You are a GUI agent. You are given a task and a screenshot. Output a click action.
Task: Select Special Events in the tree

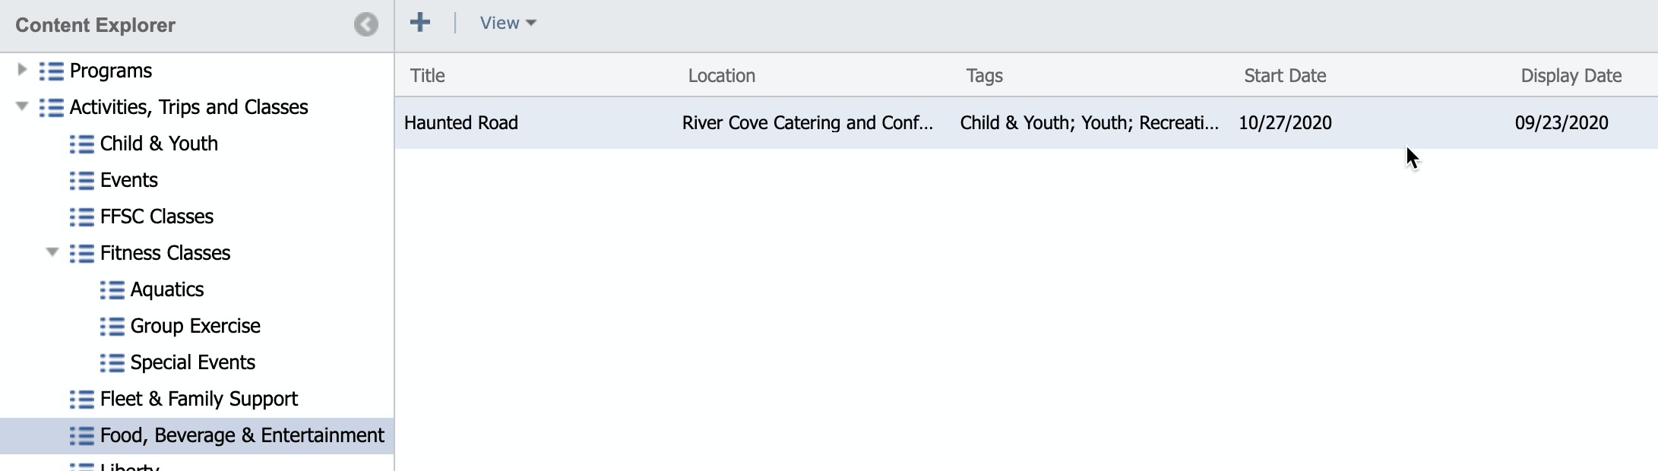pos(192,362)
